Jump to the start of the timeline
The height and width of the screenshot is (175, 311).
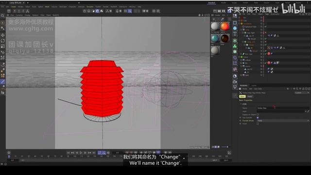(x=68, y=153)
